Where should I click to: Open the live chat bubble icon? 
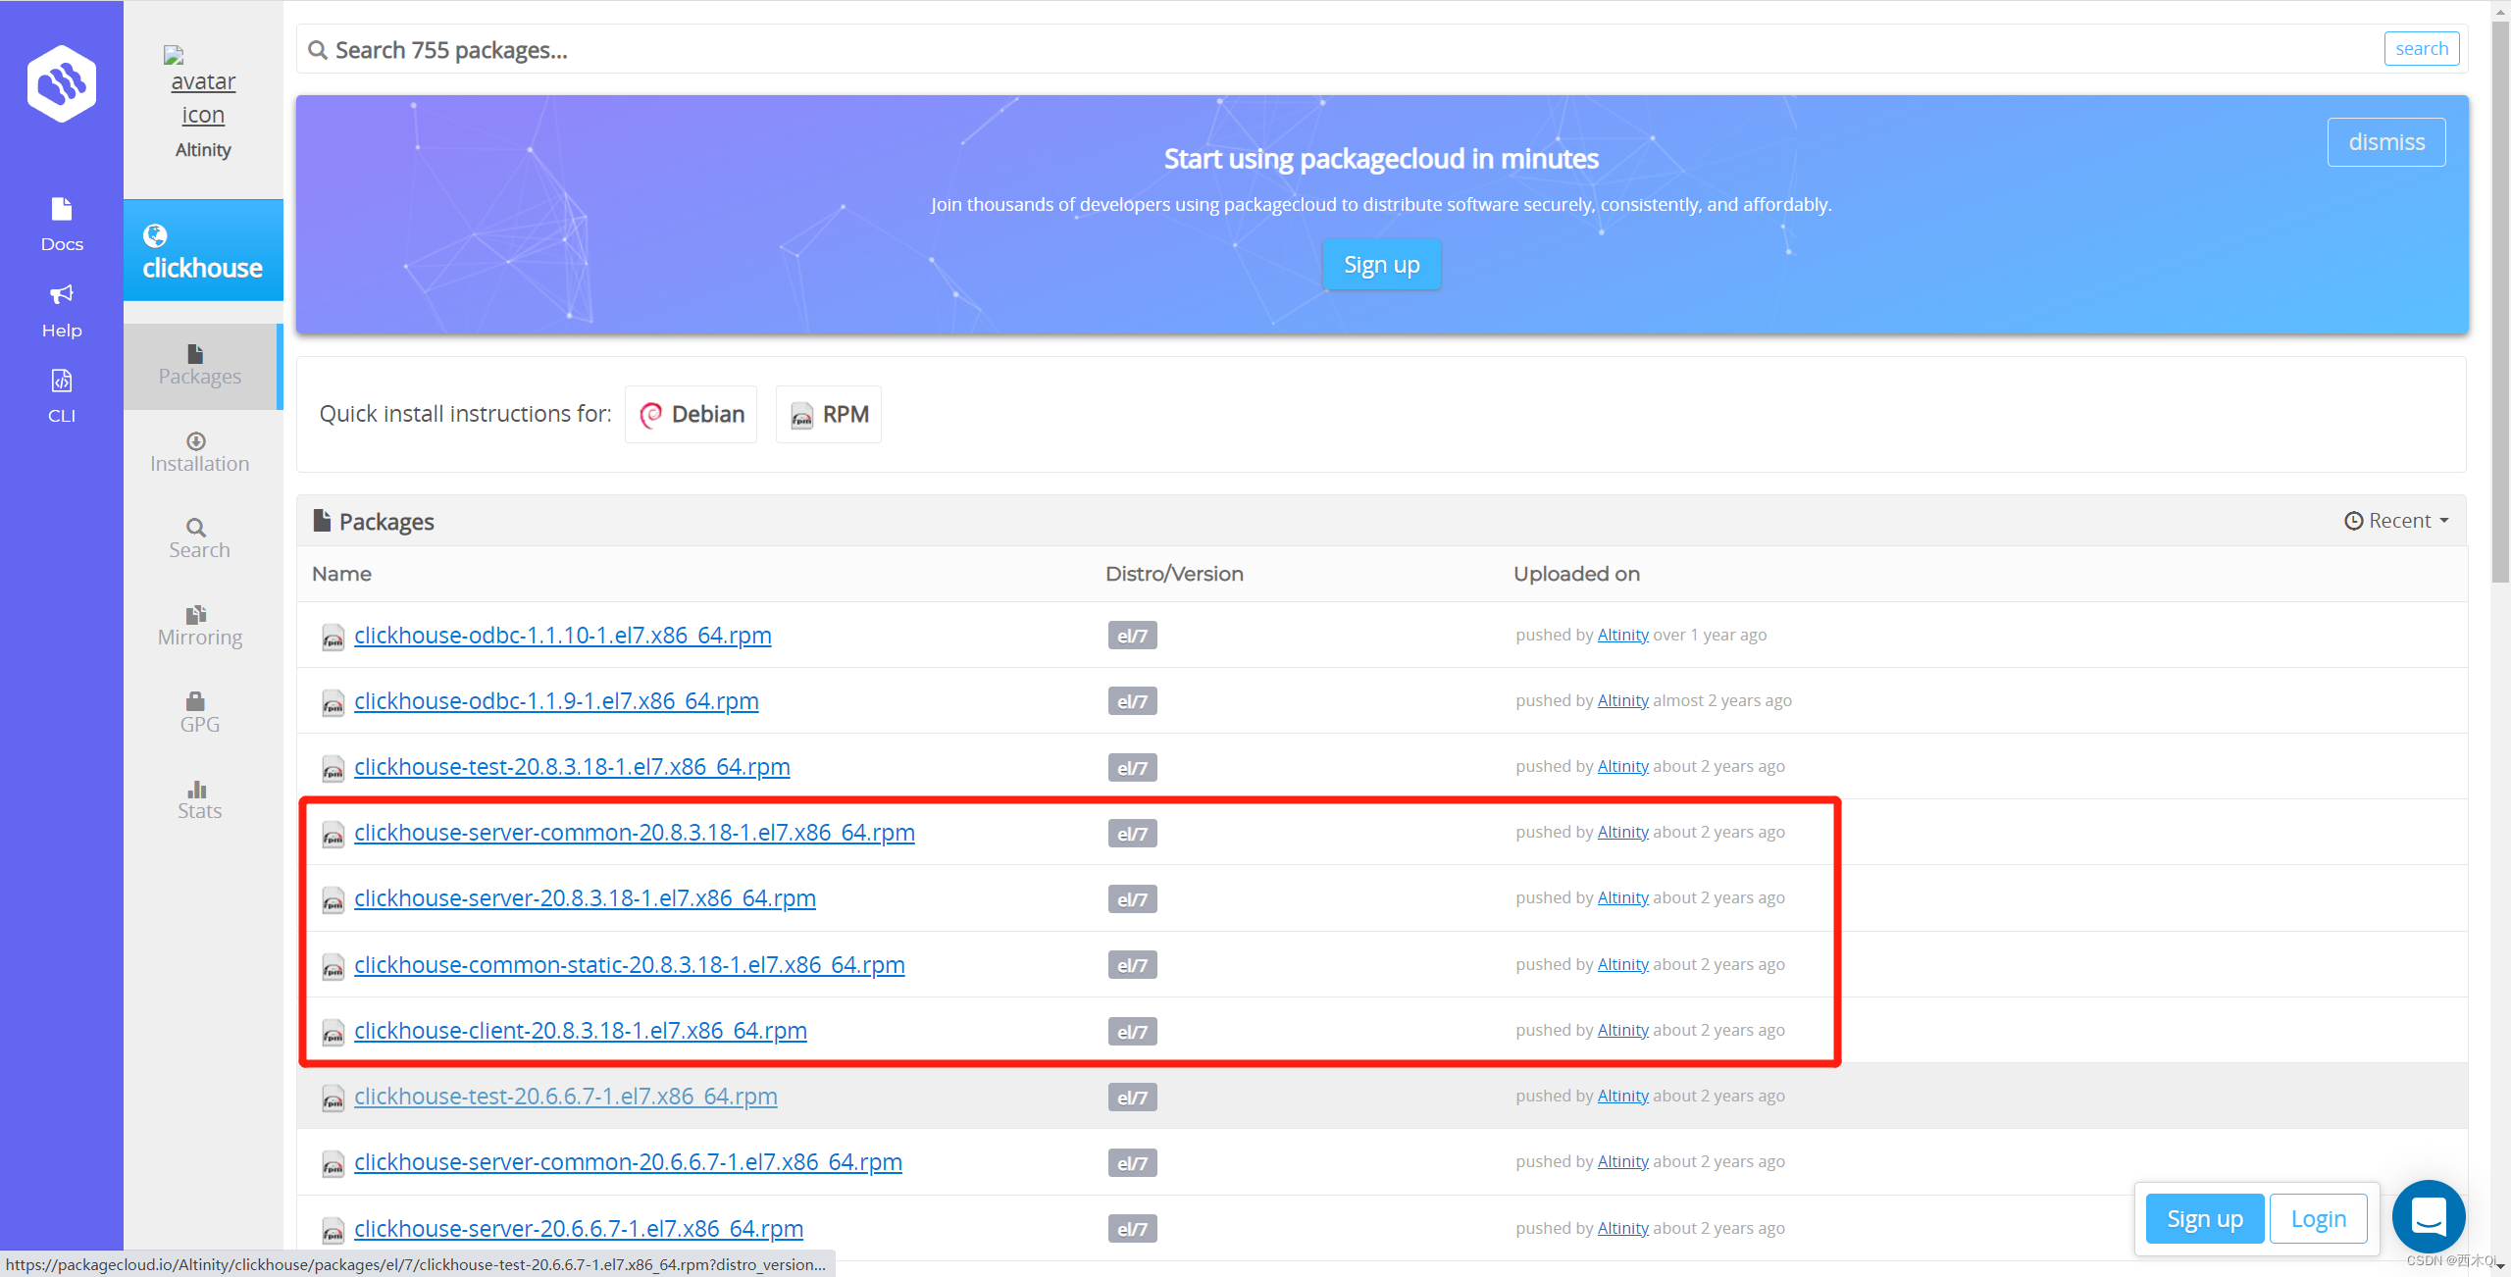click(x=2429, y=1217)
